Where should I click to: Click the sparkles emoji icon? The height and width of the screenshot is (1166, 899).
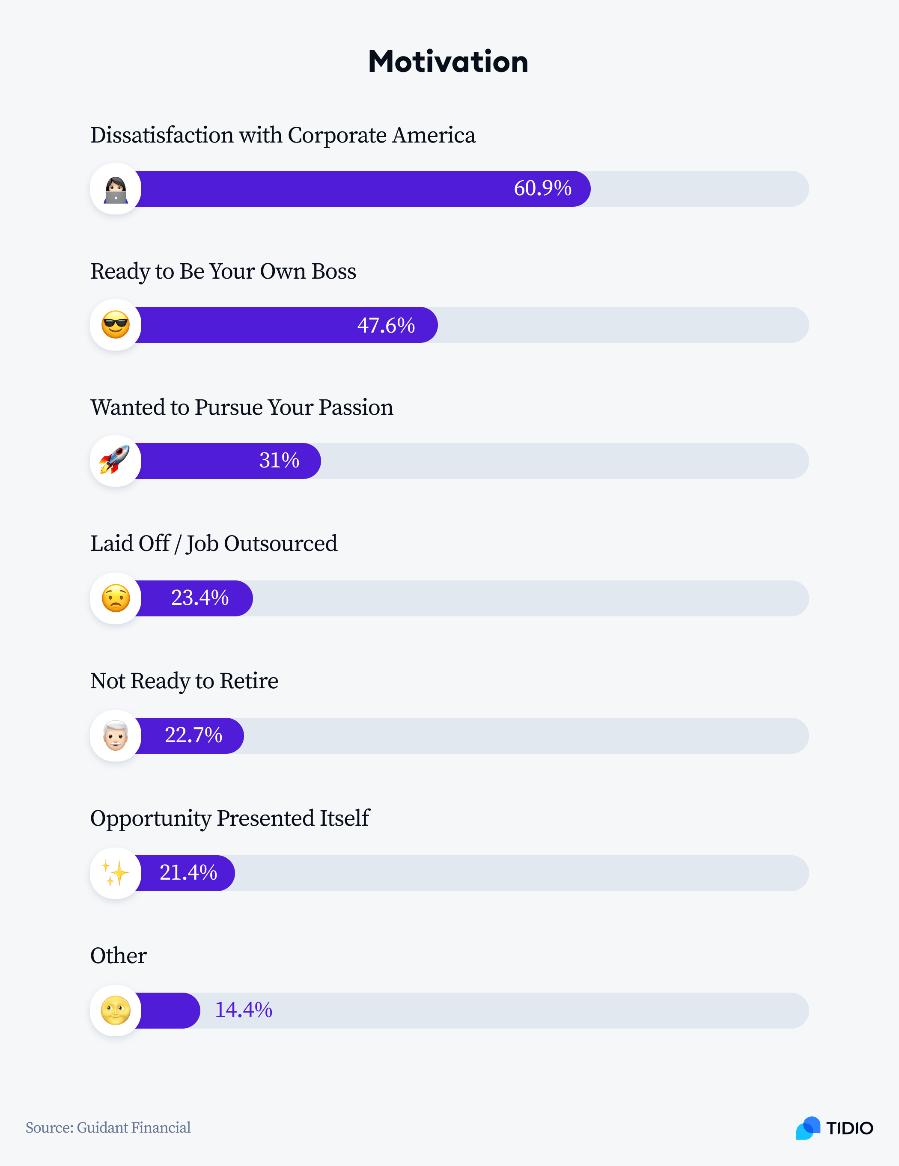pos(115,874)
